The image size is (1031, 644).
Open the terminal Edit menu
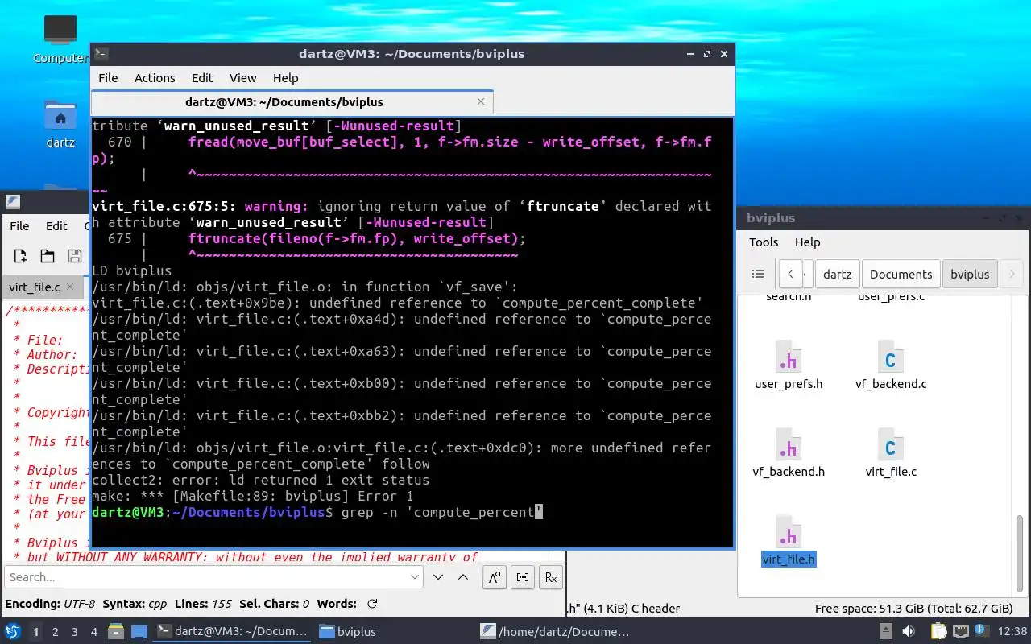click(x=202, y=78)
